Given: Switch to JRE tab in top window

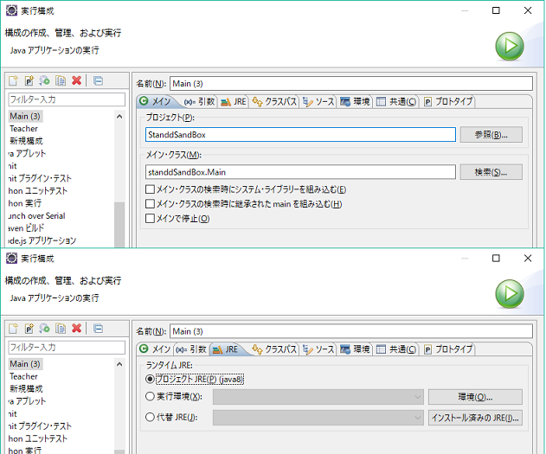Looking at the screenshot, I should (x=234, y=101).
